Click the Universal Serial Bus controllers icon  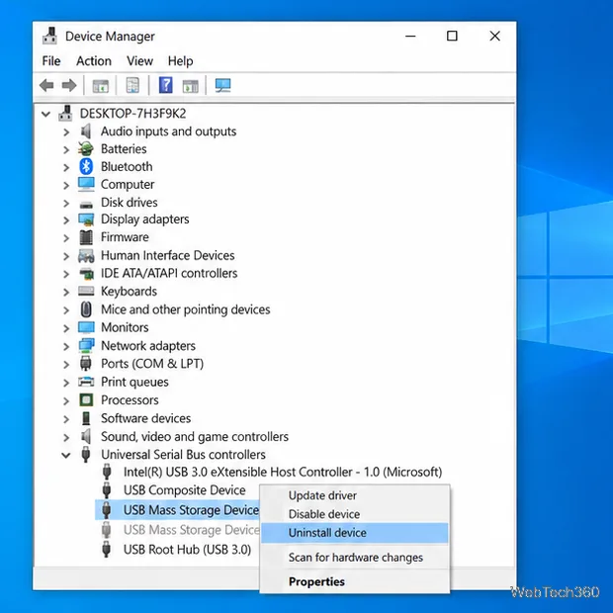coord(86,454)
